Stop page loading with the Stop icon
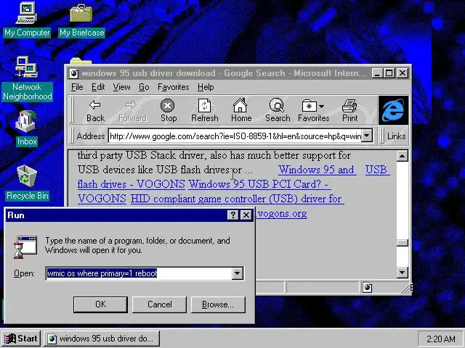 (x=169, y=110)
